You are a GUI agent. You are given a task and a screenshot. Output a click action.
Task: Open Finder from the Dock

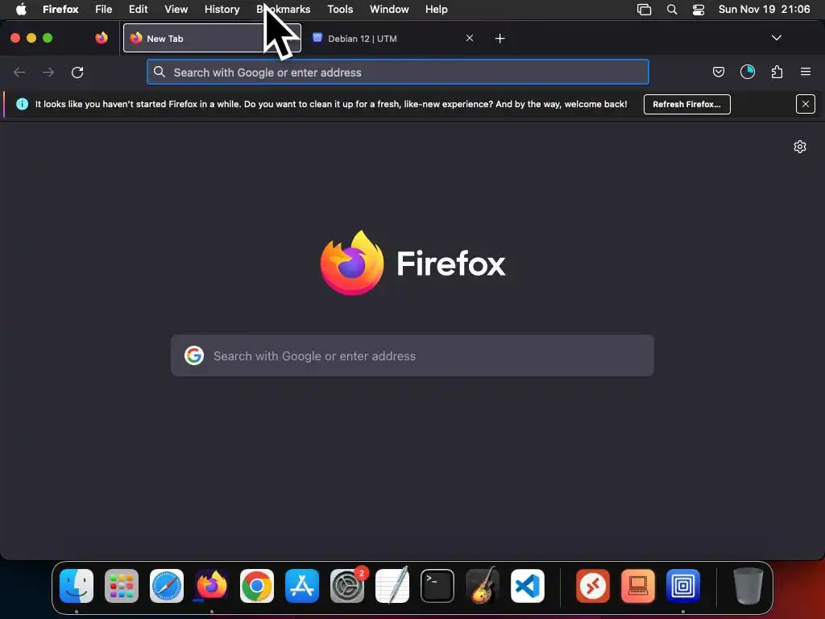point(77,586)
